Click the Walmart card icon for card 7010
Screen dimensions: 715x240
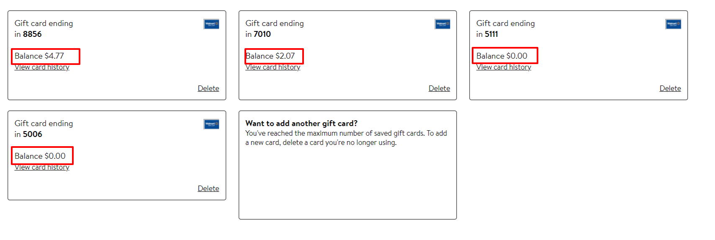442,24
